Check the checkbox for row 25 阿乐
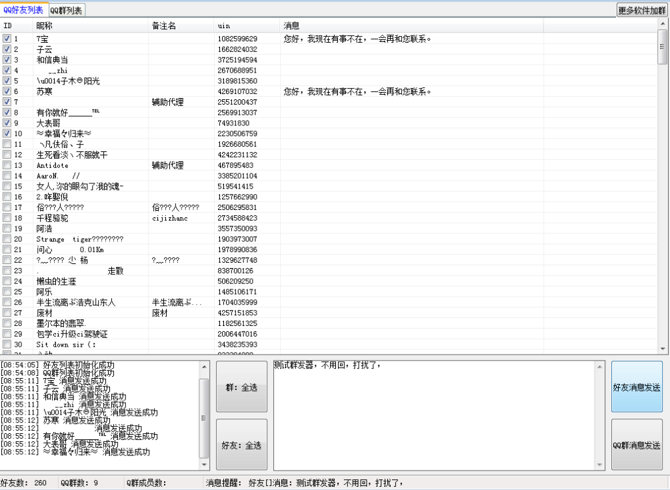This screenshot has width=670, height=490. click(7, 291)
